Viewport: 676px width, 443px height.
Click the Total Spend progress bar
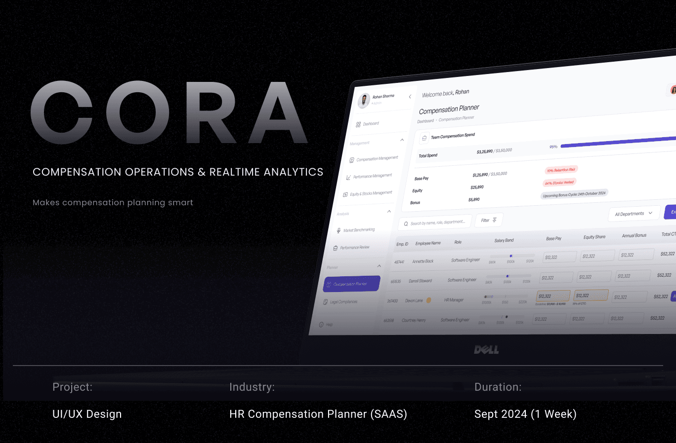[x=618, y=141]
